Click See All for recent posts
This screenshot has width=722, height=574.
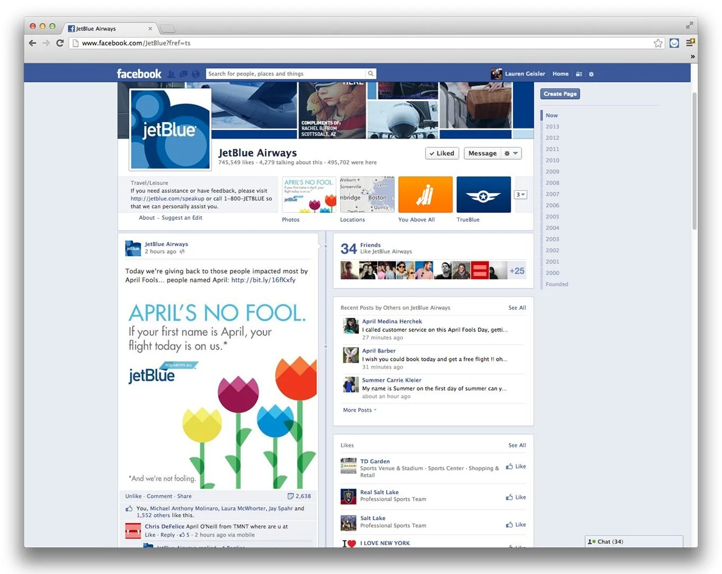point(517,308)
